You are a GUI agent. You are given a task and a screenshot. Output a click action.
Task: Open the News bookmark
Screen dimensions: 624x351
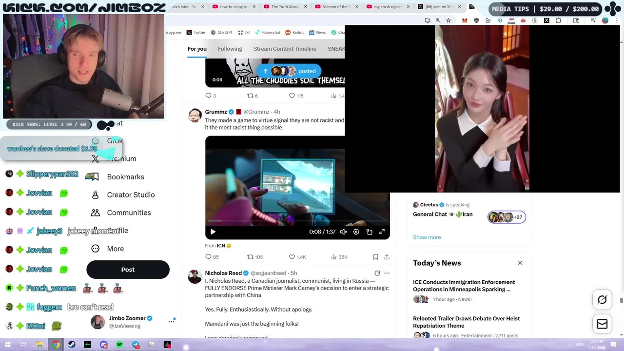coord(317,33)
